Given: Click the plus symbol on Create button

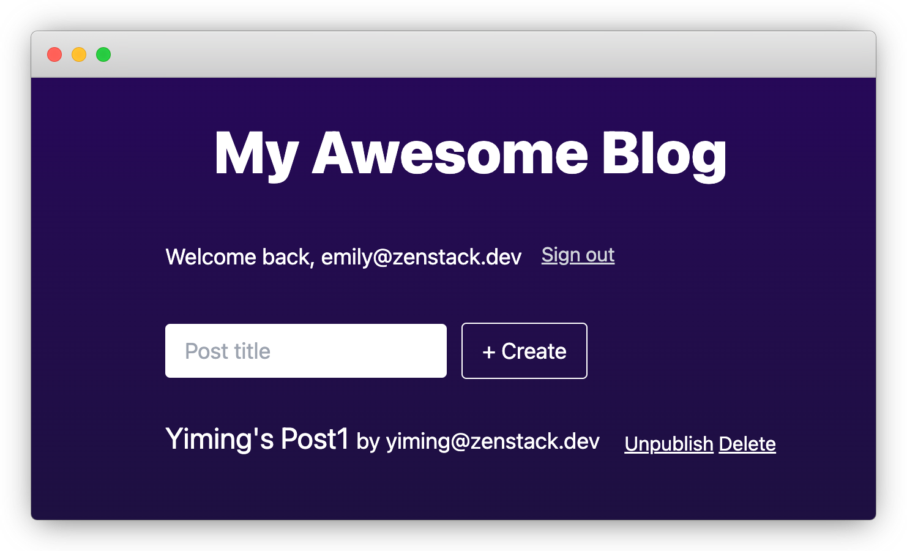Looking at the screenshot, I should coord(488,352).
